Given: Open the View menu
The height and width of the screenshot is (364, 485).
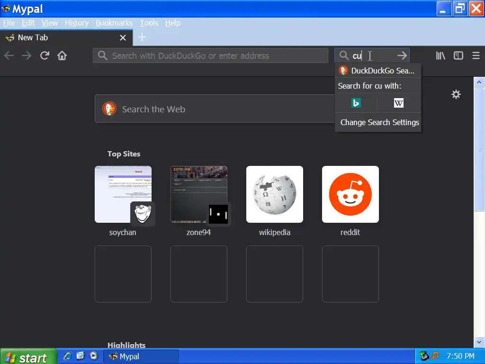Looking at the screenshot, I should tap(50, 23).
